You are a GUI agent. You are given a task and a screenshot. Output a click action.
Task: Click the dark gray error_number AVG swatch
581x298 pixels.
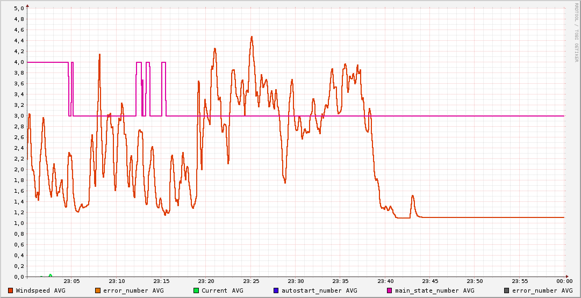coord(506,290)
